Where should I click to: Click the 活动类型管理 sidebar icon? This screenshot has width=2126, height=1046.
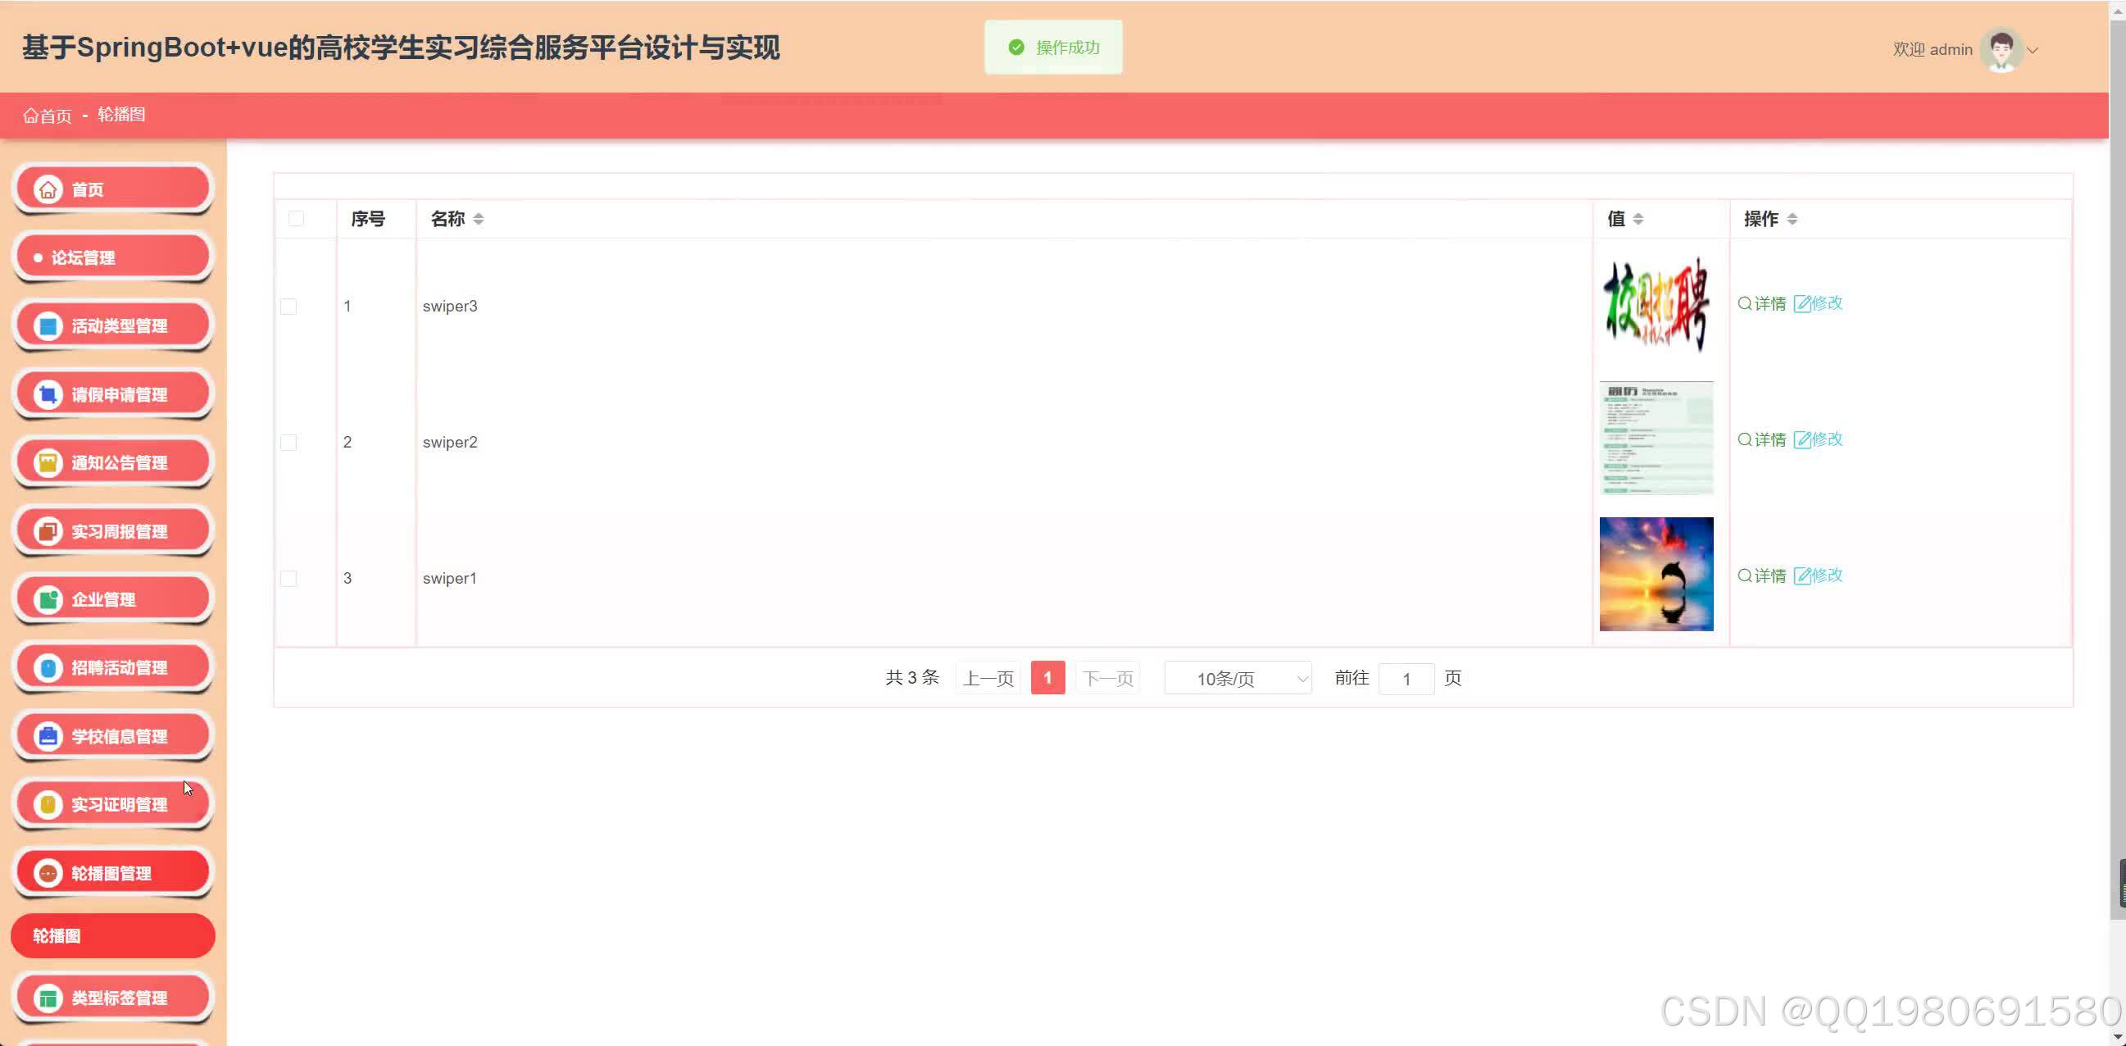[48, 326]
